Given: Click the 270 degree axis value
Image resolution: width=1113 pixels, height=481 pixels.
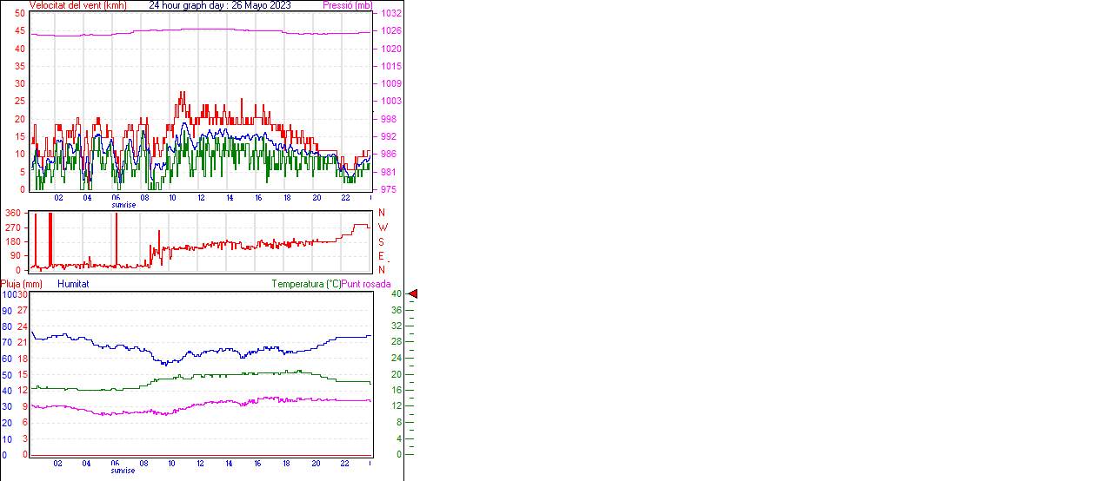Looking at the screenshot, I should click(13, 227).
